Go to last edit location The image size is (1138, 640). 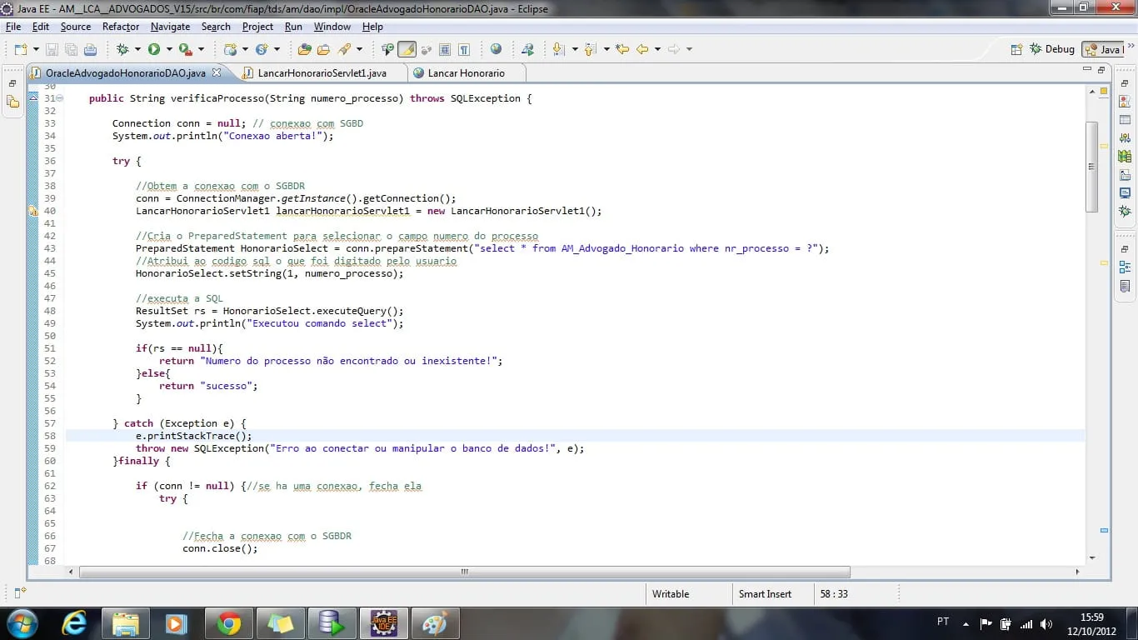pyautogui.click(x=622, y=49)
